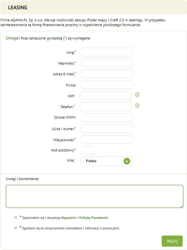Select the Telefon text field
Screen dimensions: 187x250
tap(105, 107)
